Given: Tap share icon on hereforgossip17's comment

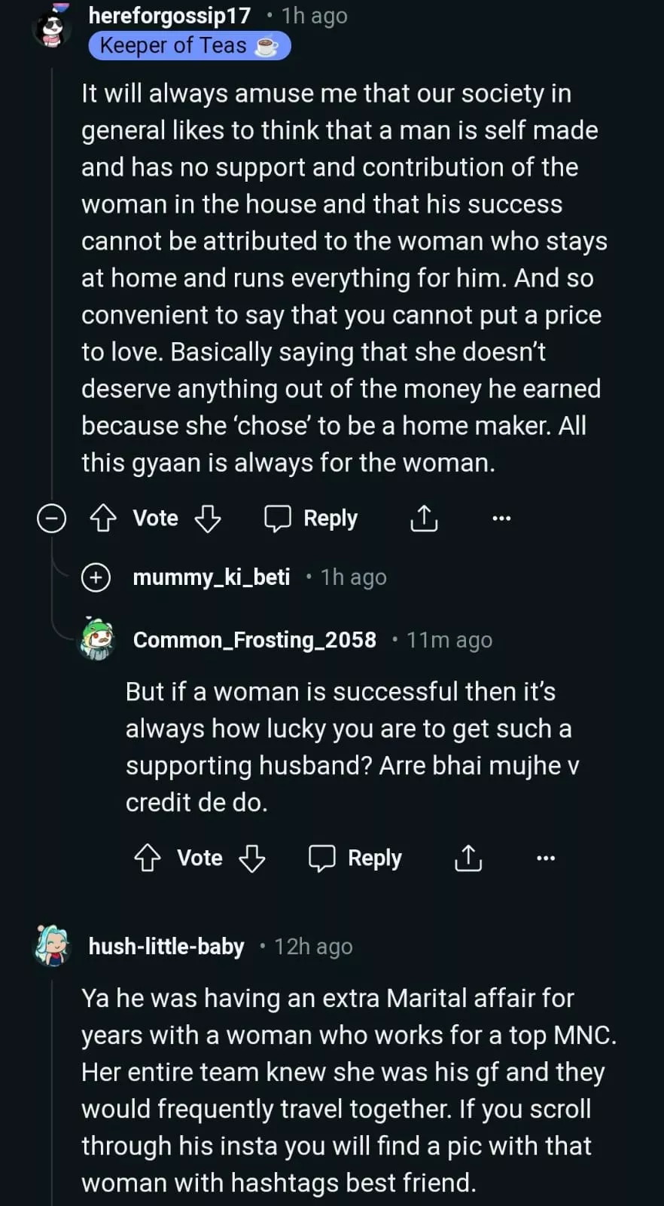Looking at the screenshot, I should [x=424, y=519].
